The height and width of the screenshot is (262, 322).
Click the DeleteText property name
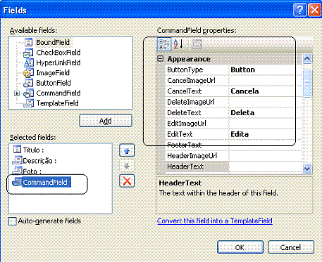click(184, 113)
